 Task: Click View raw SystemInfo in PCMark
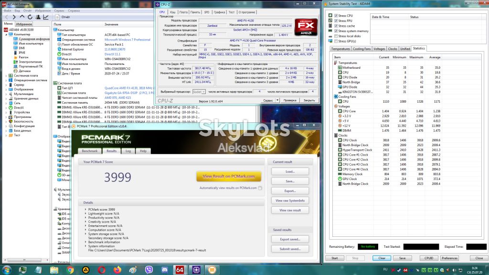point(290,201)
